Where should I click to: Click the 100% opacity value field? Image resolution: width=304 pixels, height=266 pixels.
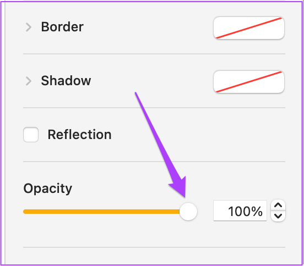[240, 210]
